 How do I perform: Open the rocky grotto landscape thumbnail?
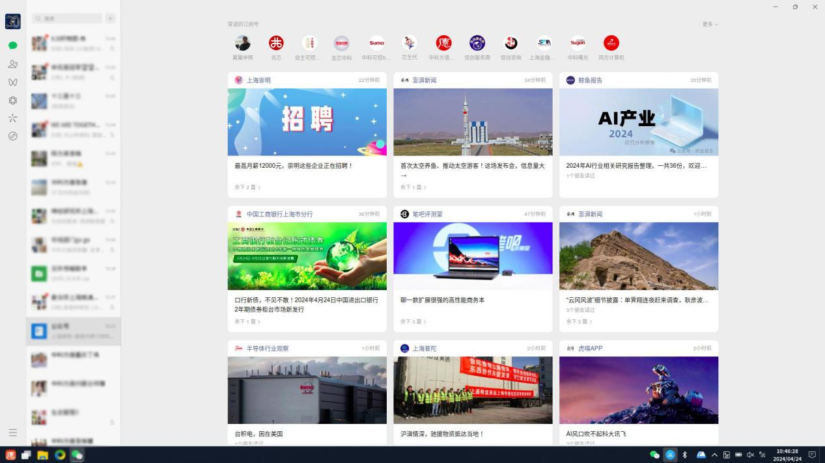click(x=639, y=256)
